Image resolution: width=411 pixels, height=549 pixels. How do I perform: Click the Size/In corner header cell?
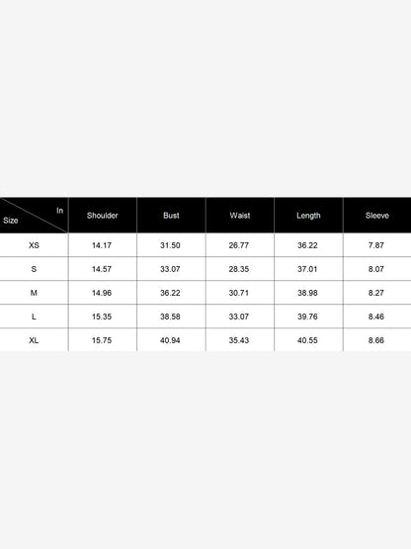pos(34,216)
